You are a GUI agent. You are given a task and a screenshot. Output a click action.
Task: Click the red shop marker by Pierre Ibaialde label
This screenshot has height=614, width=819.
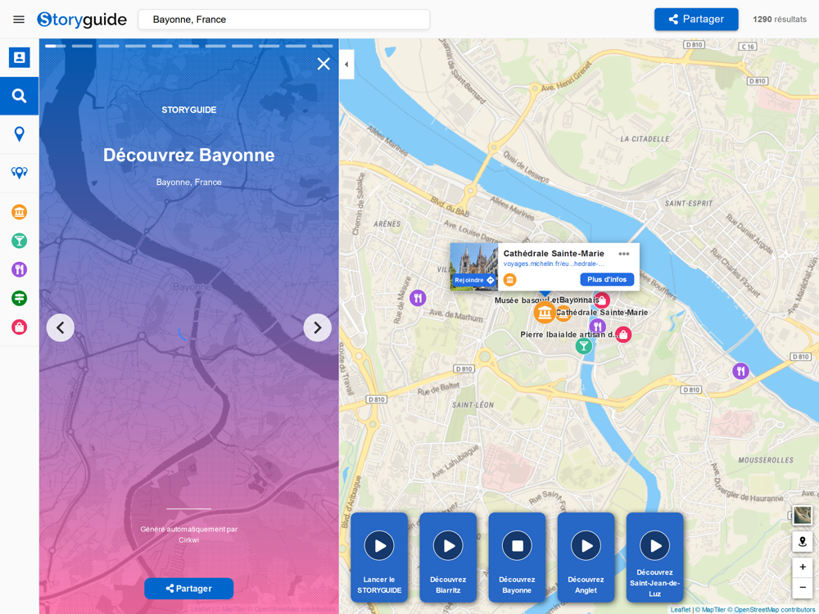(x=623, y=335)
